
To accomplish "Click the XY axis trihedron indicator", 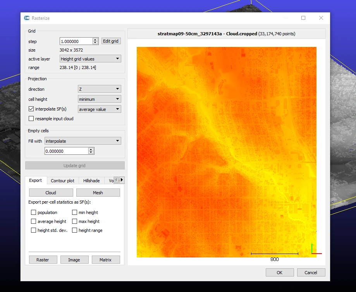I will [316, 249].
